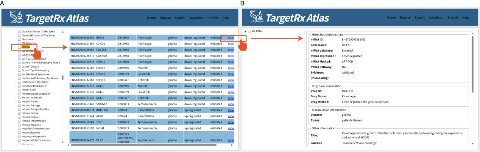Click the ENST00000350051 mRNA ID value in panel B
This screenshot has width=480, height=152.
pos(354,40)
